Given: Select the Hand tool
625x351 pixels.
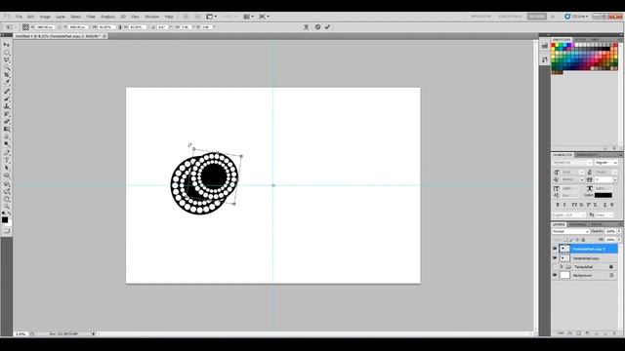Looking at the screenshot, I should (x=7, y=199).
